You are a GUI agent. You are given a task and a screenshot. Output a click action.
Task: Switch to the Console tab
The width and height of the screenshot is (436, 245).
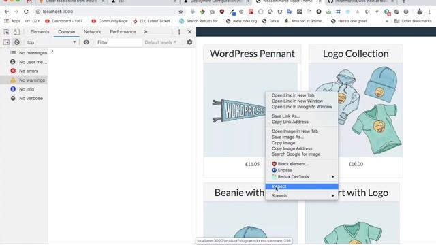(x=67, y=32)
